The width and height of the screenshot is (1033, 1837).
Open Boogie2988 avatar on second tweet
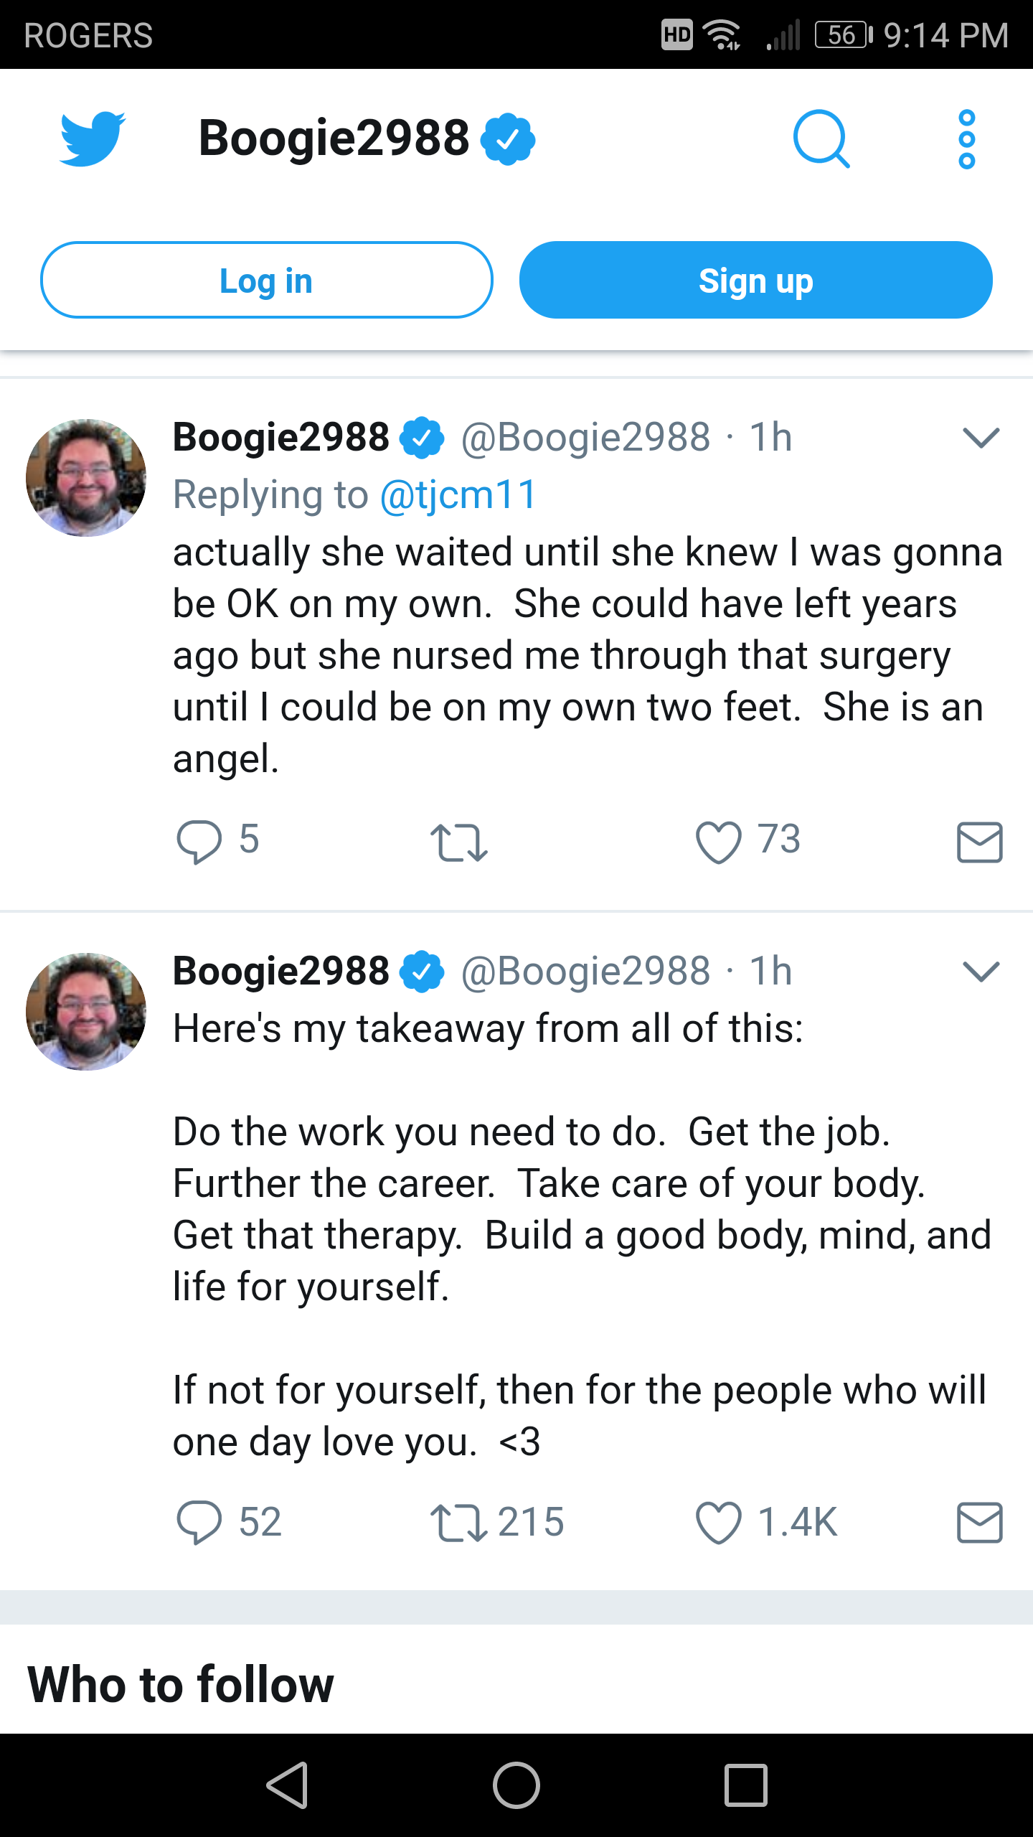point(86,1012)
